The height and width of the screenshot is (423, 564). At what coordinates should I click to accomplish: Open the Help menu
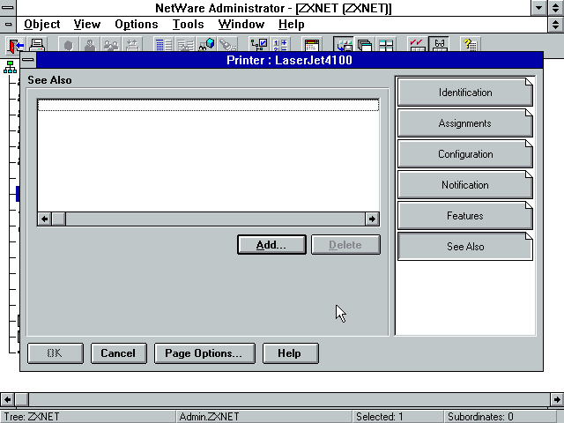[x=292, y=24]
